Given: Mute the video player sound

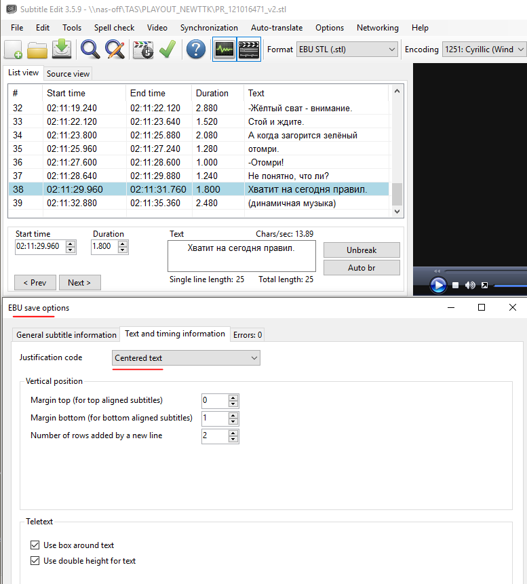Looking at the screenshot, I should tap(470, 286).
